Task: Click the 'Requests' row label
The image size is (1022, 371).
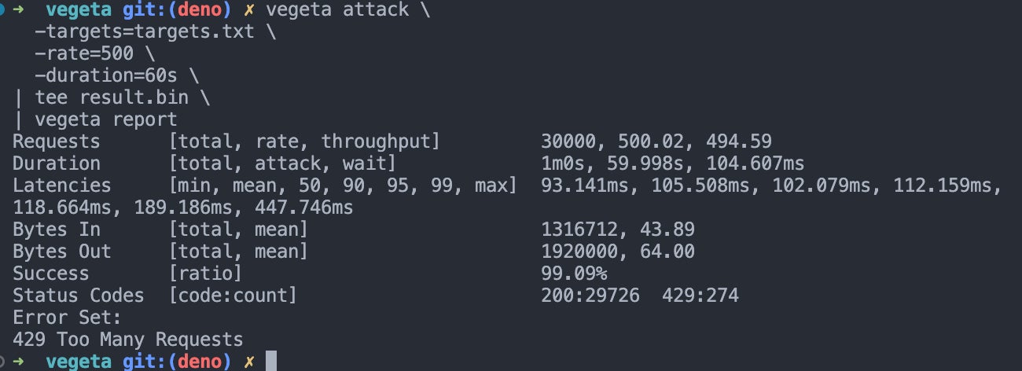Action: click(x=57, y=141)
